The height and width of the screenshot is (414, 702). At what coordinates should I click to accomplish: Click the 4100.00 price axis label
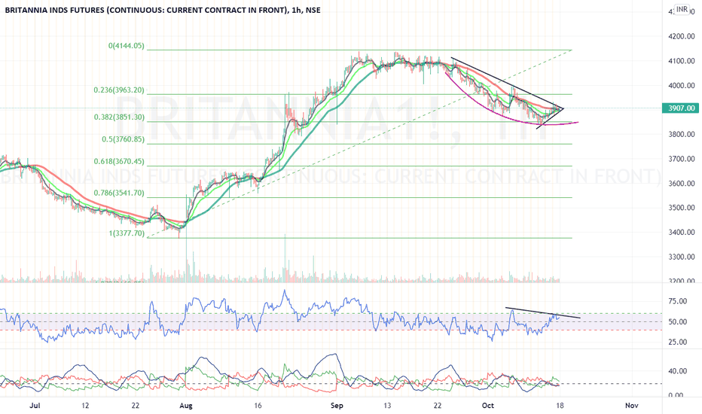pyautogui.click(x=682, y=61)
